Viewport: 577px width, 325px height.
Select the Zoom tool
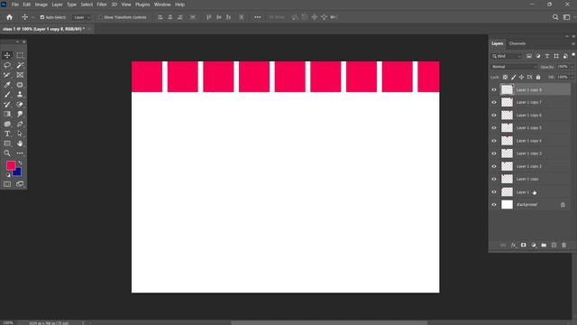click(x=7, y=153)
